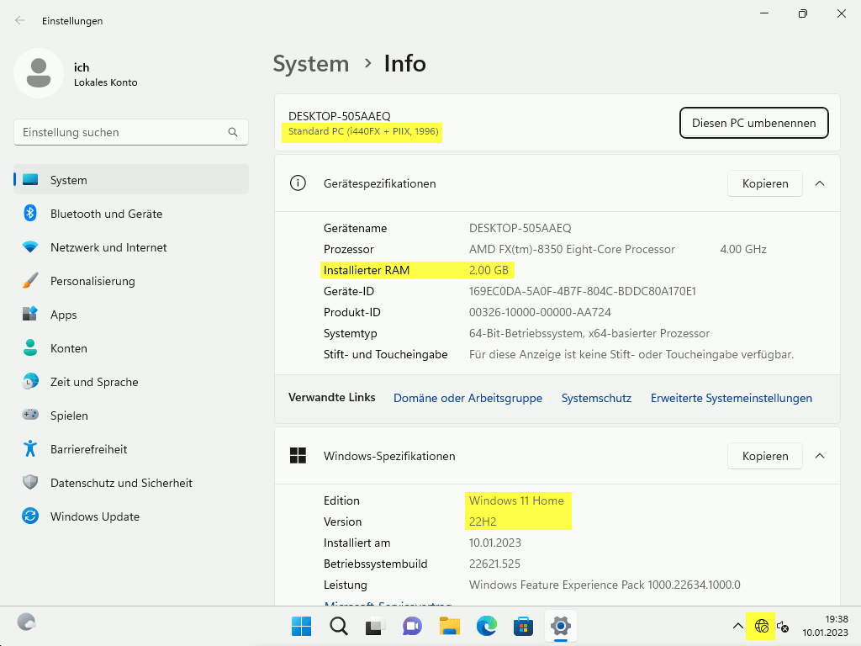
Task: Click the Windows Update refresh icon
Action: tap(30, 516)
